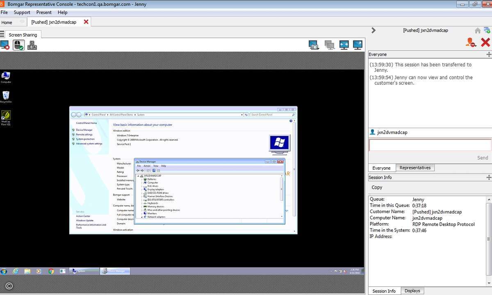This screenshot has width=492, height=295.
Task: Open Windows Media Player on remote taskbar
Action: pyautogui.click(x=39, y=271)
